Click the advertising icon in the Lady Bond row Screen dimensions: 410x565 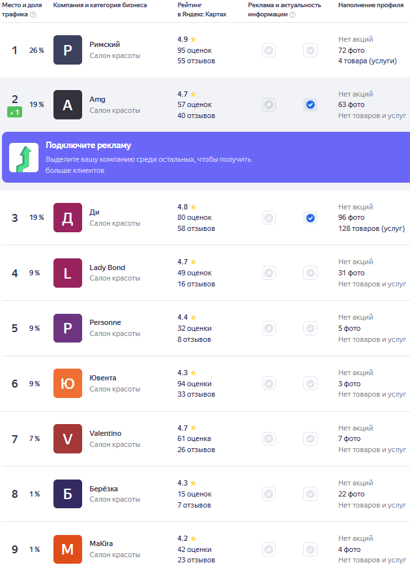pyautogui.click(x=269, y=273)
